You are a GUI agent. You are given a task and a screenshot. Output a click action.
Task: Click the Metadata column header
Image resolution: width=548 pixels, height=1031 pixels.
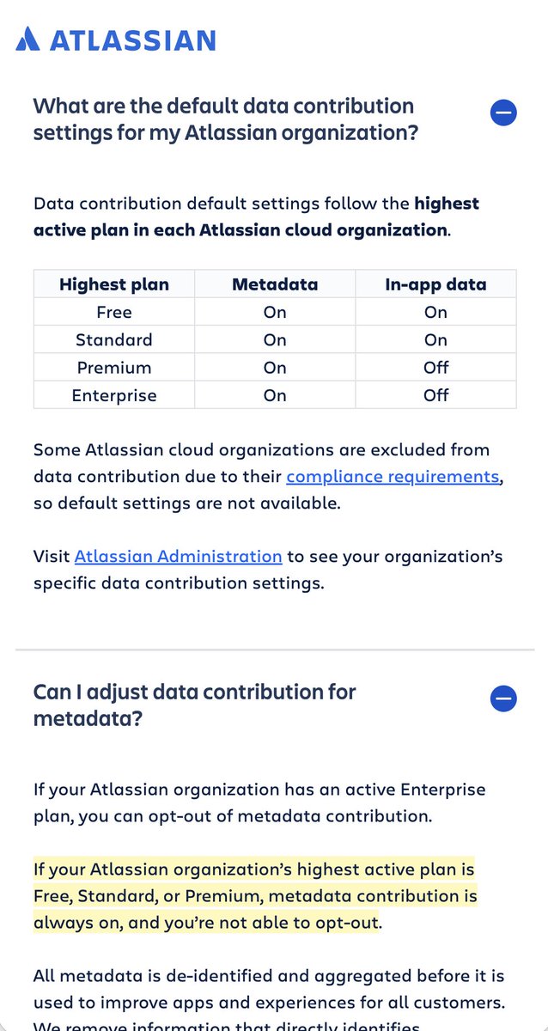pos(275,284)
